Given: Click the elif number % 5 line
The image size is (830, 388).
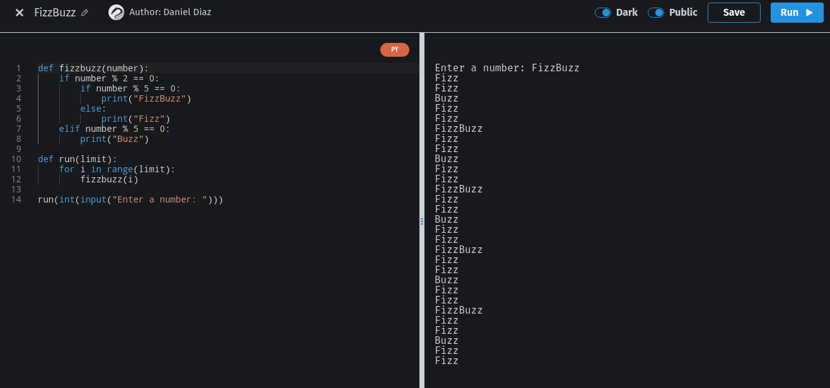Looking at the screenshot, I should tap(114, 129).
